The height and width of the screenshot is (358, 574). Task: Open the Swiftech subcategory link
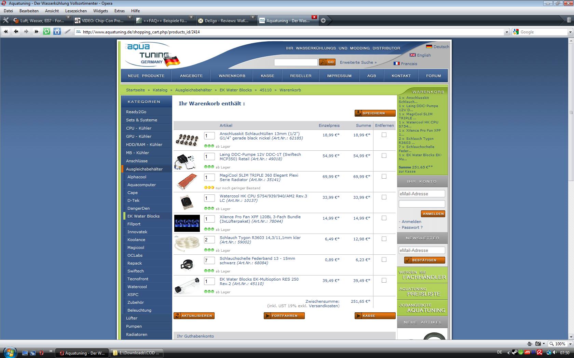136,271
